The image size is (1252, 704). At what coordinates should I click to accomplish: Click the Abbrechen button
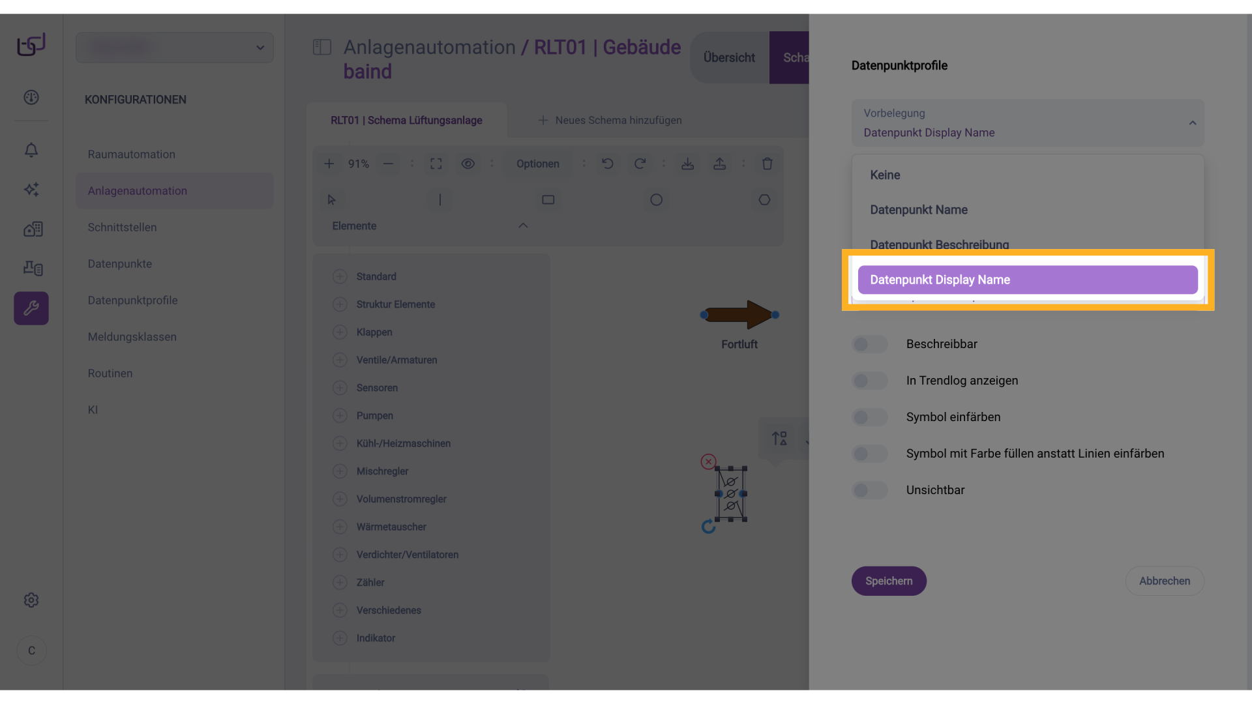click(1164, 581)
